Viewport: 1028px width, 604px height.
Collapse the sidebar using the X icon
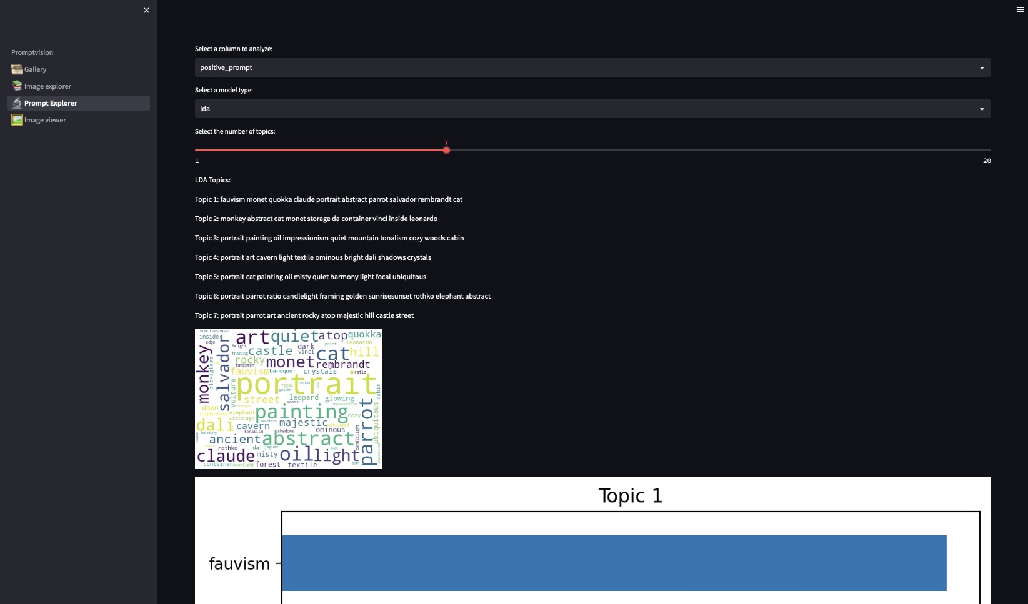pos(146,10)
